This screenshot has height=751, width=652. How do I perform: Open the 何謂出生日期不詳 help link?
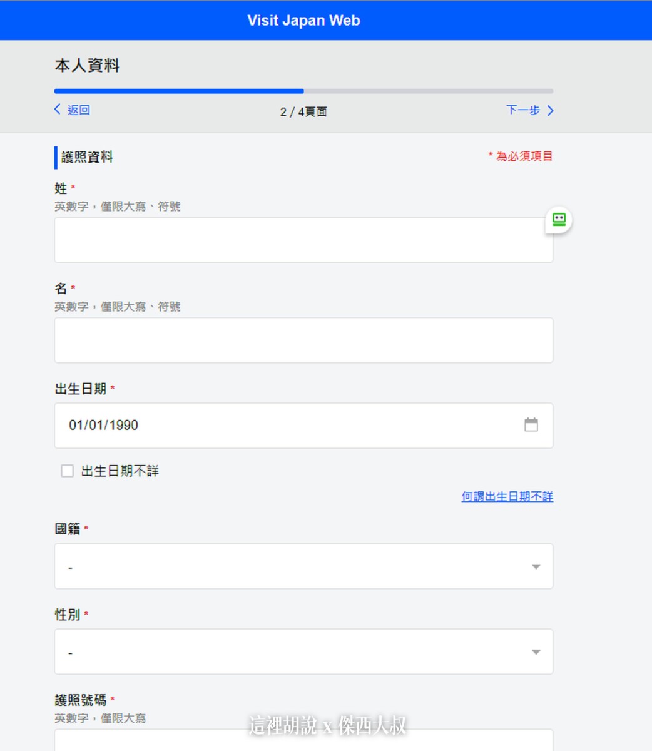tap(507, 496)
